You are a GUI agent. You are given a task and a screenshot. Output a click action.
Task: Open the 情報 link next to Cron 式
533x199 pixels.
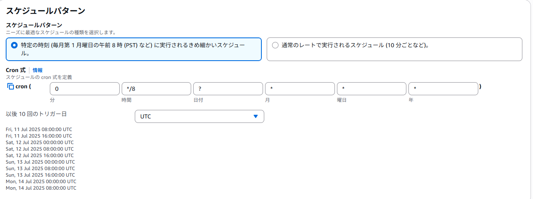click(x=38, y=70)
